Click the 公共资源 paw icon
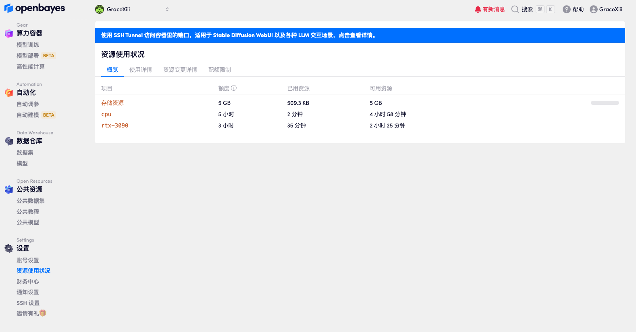The image size is (636, 332). (x=9, y=190)
